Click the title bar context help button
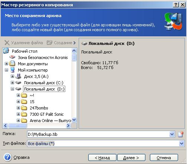The image size is (187, 164). tap(175, 5)
